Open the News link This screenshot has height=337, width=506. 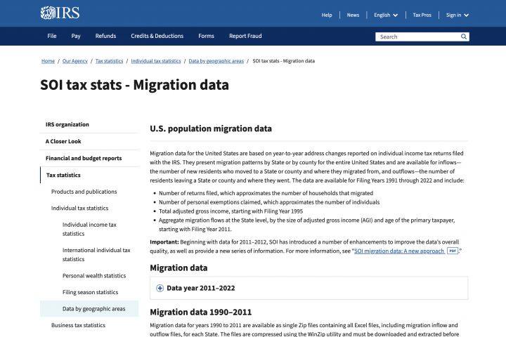[353, 15]
